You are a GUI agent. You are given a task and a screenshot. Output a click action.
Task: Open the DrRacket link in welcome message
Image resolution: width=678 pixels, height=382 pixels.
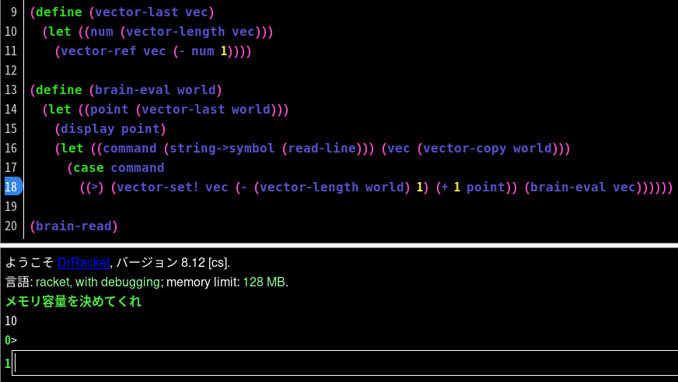point(83,263)
